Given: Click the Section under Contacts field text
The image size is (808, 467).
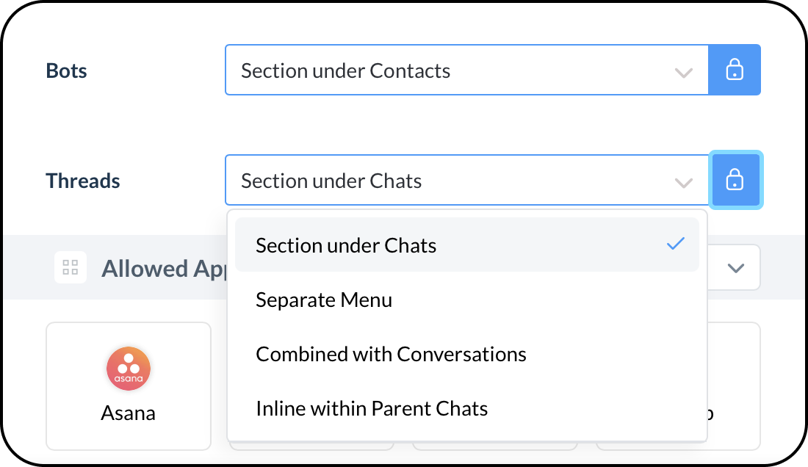Looking at the screenshot, I should pyautogui.click(x=345, y=71).
